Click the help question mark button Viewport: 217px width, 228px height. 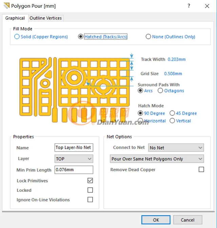coord(189,6)
